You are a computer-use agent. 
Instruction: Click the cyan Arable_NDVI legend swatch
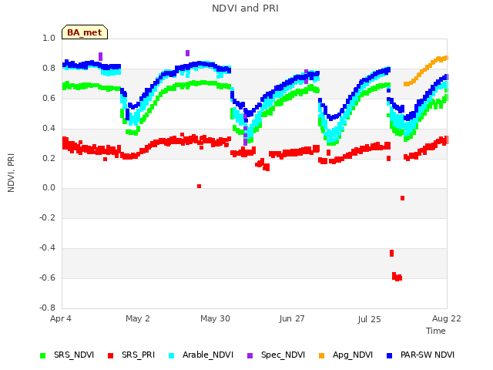171,355
